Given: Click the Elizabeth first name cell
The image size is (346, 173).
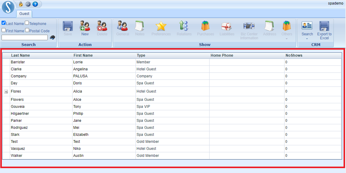Looking at the screenshot, I should (x=104, y=135).
